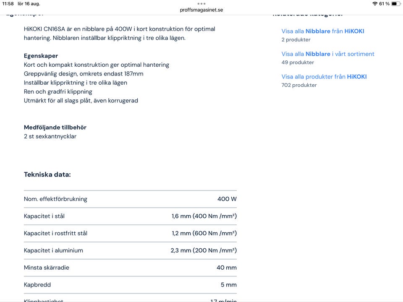The image size is (403, 302).
Task: Click the 'Kapacitet i rostfritt stål' row
Action: (55, 234)
